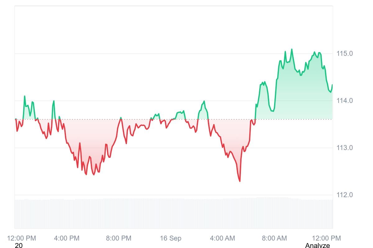Click the number 20 below the chart

19,246
